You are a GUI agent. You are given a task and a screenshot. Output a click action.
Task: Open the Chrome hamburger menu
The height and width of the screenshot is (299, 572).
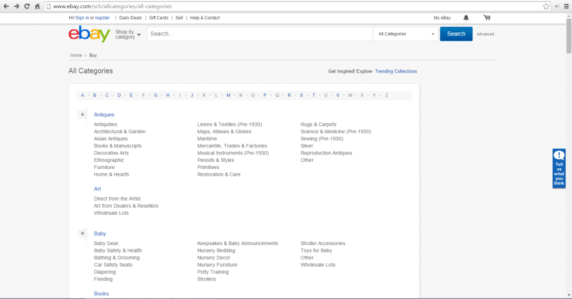point(565,6)
